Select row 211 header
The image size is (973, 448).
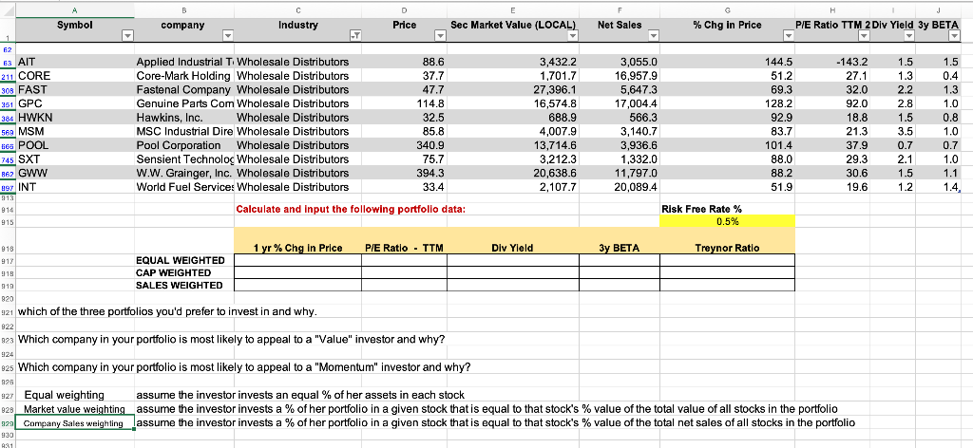(x=8, y=76)
